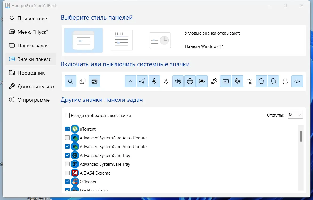Toggle the Location arrow system icon

coord(142,81)
